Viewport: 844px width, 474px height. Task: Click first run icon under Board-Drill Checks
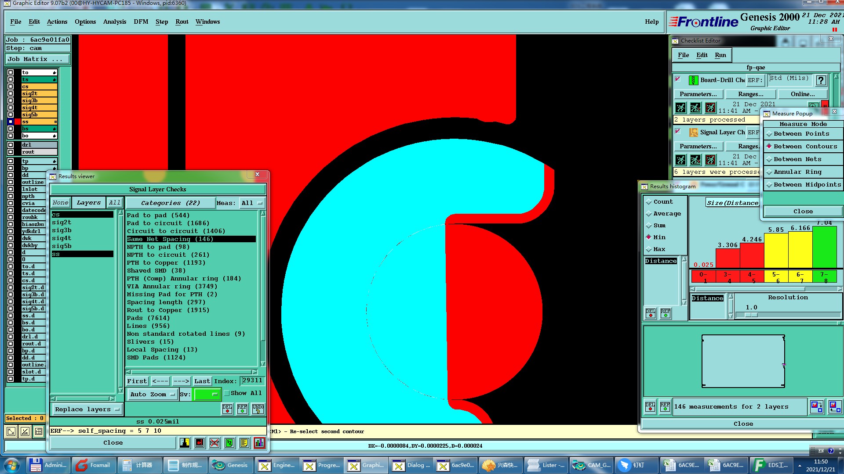[680, 108]
